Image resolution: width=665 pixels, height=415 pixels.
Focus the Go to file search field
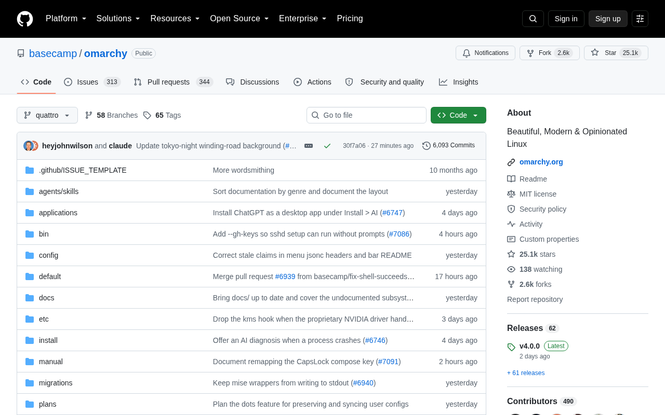[x=366, y=115]
